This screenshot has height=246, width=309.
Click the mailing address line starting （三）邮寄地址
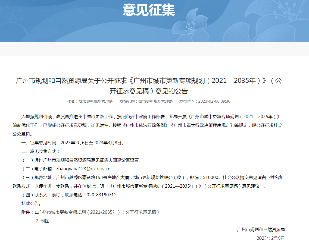152,178
